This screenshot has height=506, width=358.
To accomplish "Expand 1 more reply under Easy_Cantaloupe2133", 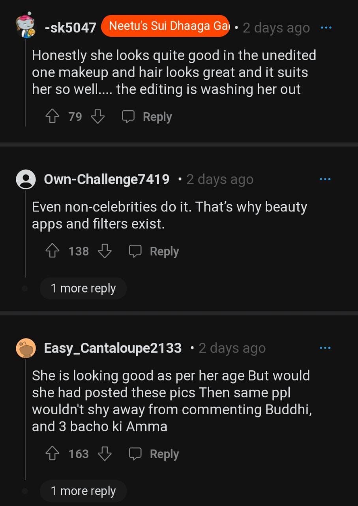I will [x=83, y=491].
